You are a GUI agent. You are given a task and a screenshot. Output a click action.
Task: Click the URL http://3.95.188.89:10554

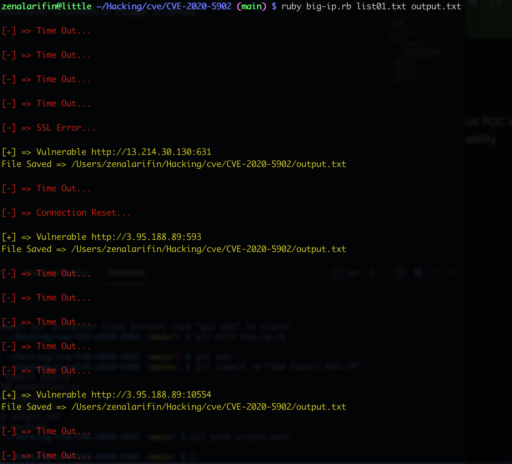[151, 395]
